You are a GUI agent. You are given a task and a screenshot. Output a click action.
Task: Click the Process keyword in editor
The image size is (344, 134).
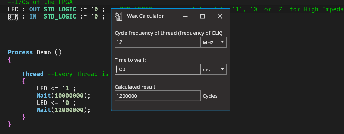click(20, 52)
